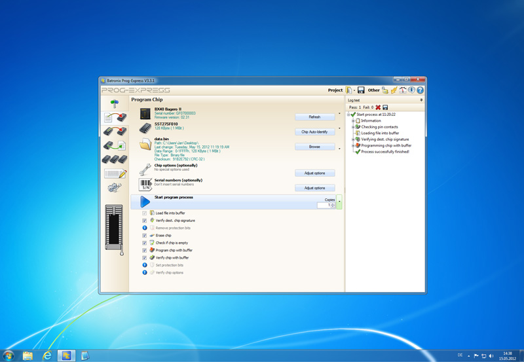Select file-to-chip program mode in sidebar

115,117
